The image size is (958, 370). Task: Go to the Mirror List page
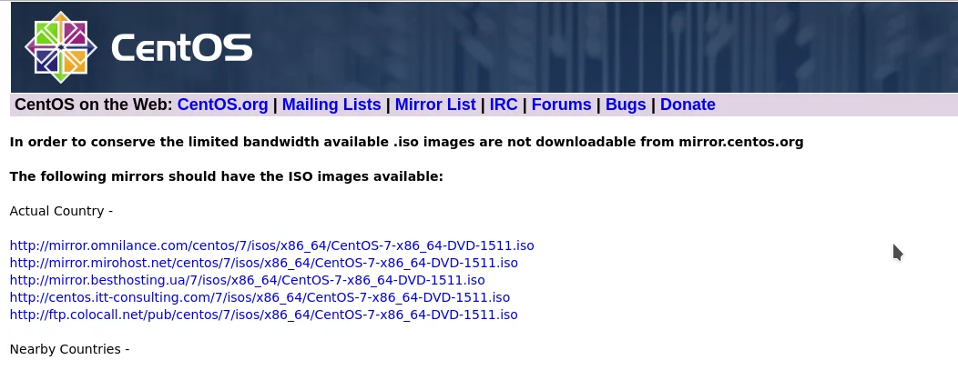click(435, 105)
